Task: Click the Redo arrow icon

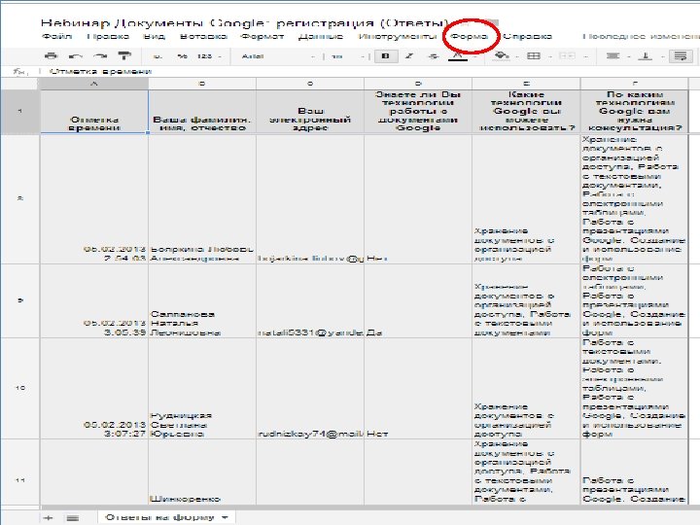Action: 100,56
